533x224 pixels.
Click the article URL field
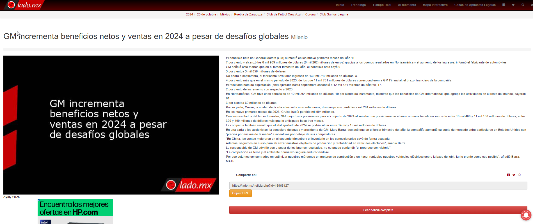[378, 186]
